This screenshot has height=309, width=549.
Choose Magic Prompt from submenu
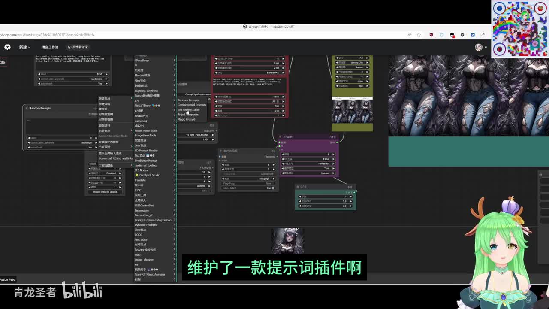(186, 119)
